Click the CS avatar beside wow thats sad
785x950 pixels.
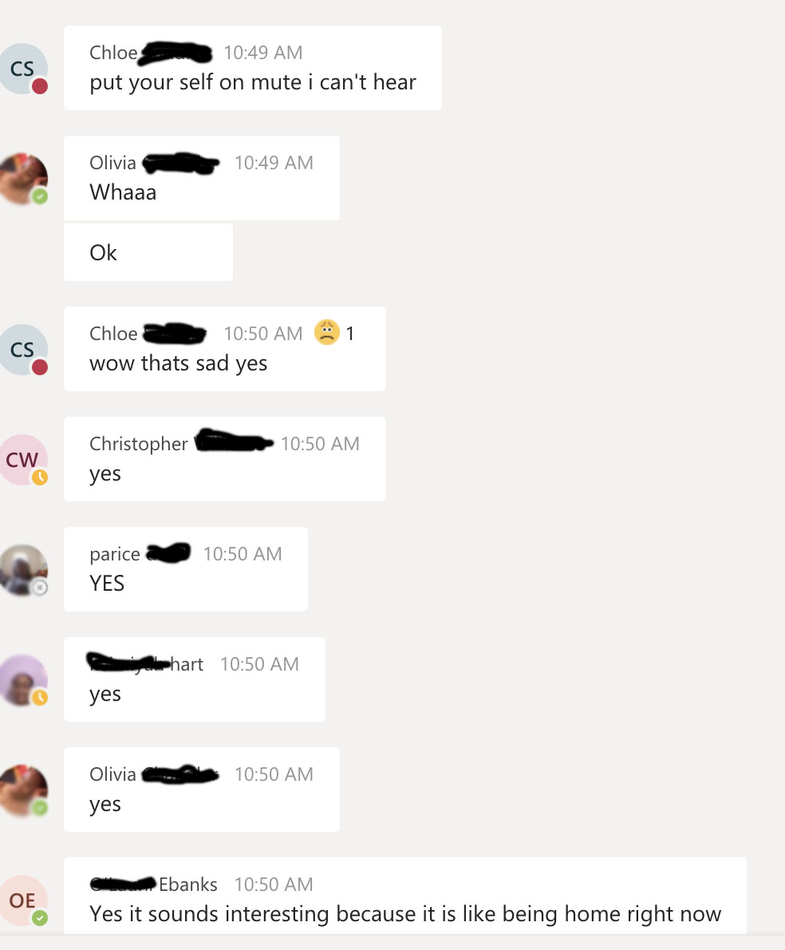coord(23,350)
